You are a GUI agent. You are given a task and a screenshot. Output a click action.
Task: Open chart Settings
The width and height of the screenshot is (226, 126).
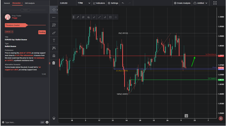coord(113,3)
